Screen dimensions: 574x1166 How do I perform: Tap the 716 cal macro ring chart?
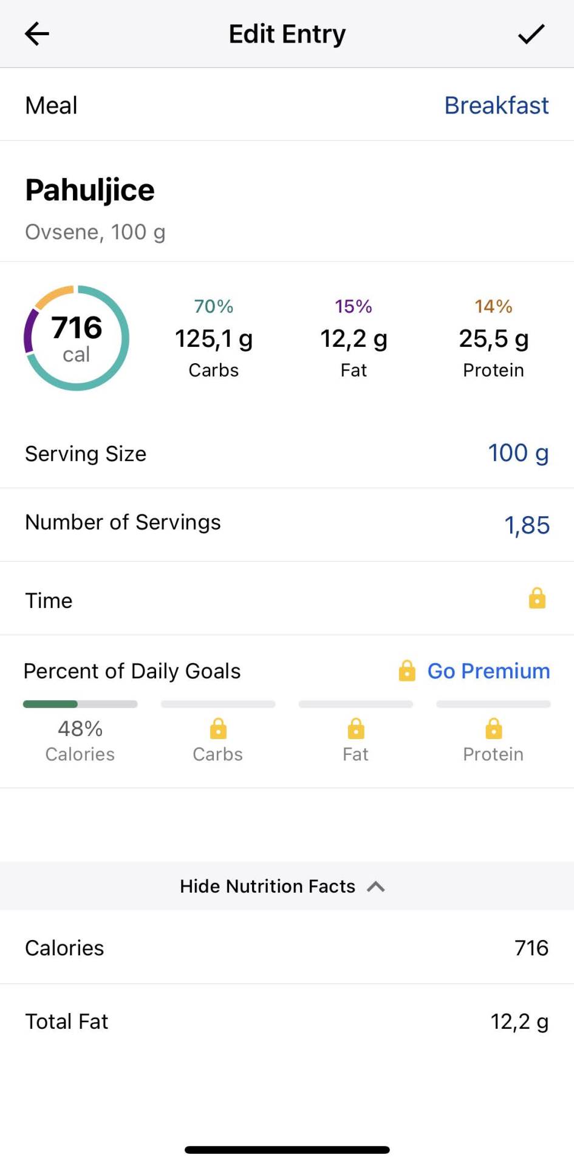point(77,338)
